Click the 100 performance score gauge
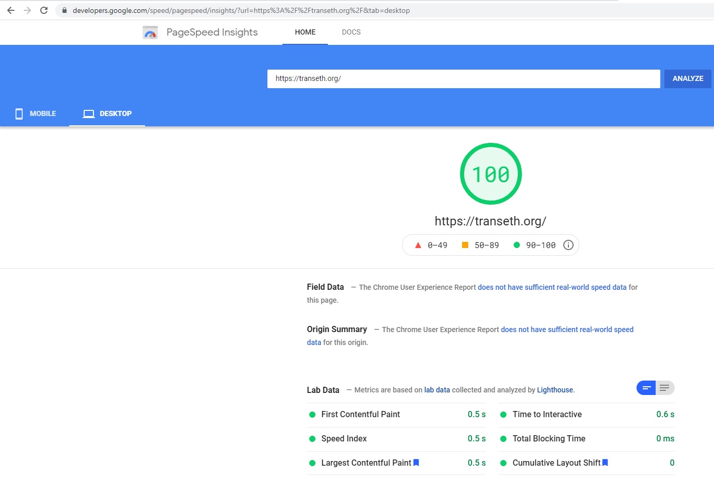Screen dimensions: 714x477 pos(491,174)
